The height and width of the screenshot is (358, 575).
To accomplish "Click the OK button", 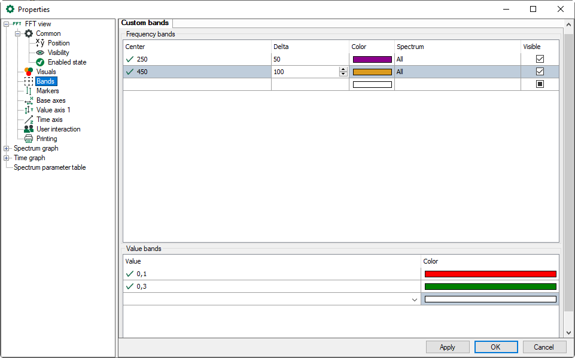I will coord(496,347).
